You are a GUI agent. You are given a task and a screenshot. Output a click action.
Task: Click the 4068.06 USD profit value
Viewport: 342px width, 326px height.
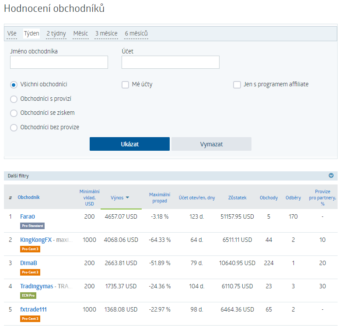coord(121,240)
